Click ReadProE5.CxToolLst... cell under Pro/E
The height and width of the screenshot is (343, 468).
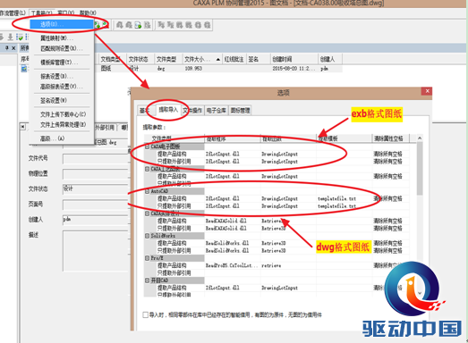[x=231, y=265]
